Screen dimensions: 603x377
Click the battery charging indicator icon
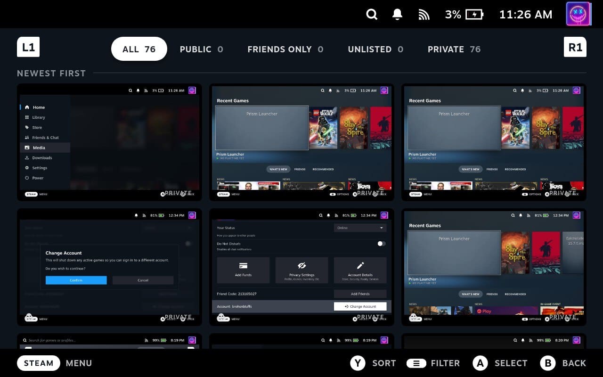[x=474, y=15]
